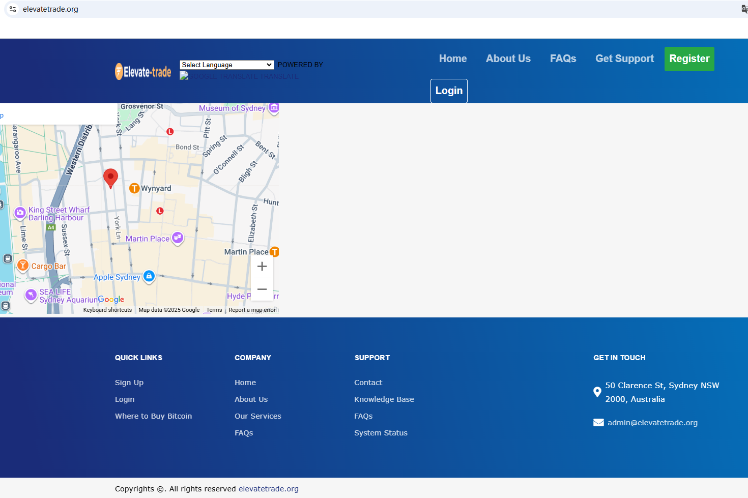Visit the Knowledge Base link
Viewport: 748px width, 498px height.
(x=384, y=399)
